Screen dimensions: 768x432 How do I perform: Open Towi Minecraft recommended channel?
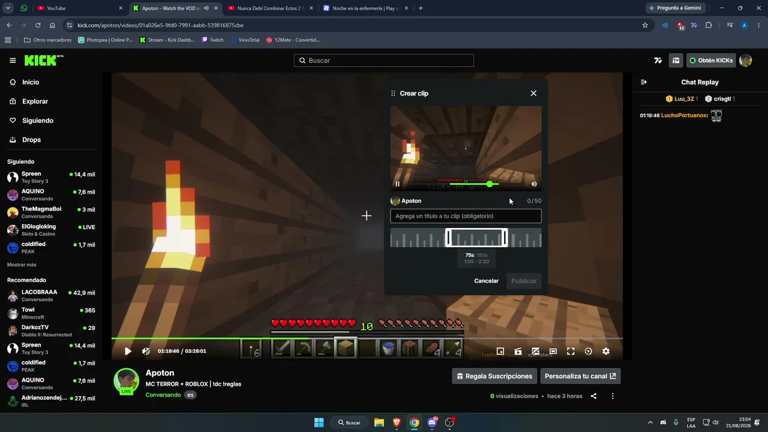click(50, 313)
